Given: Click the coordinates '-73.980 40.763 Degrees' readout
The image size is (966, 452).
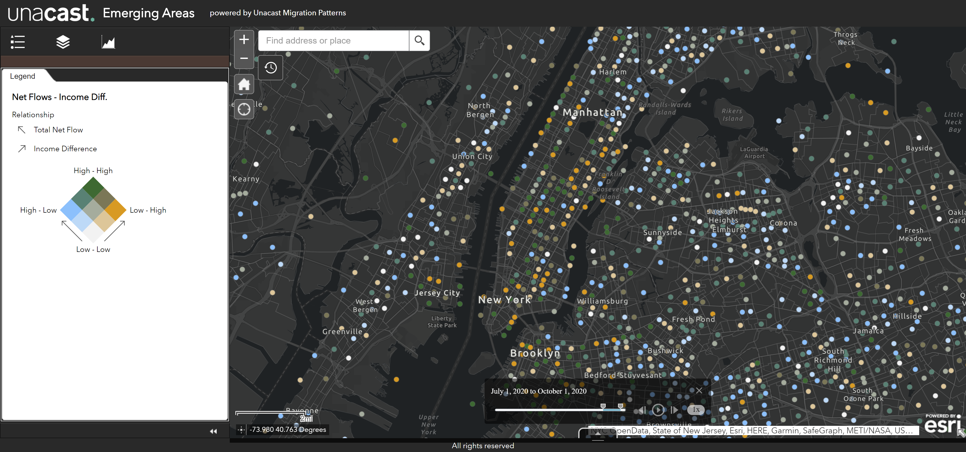Looking at the screenshot, I should coord(288,430).
